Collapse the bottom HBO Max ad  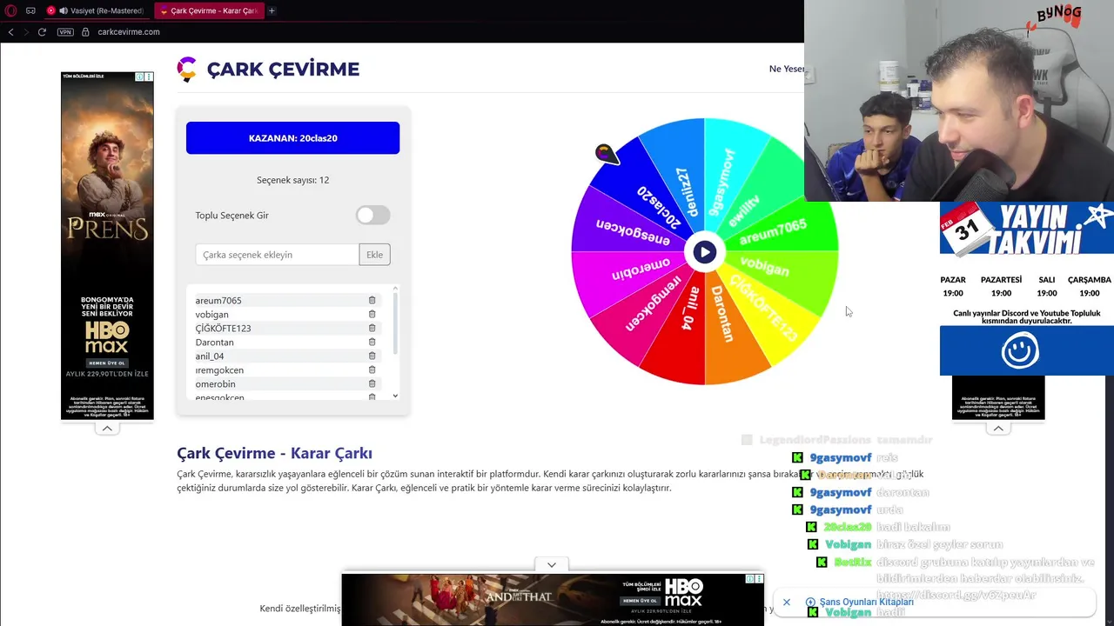tap(552, 565)
